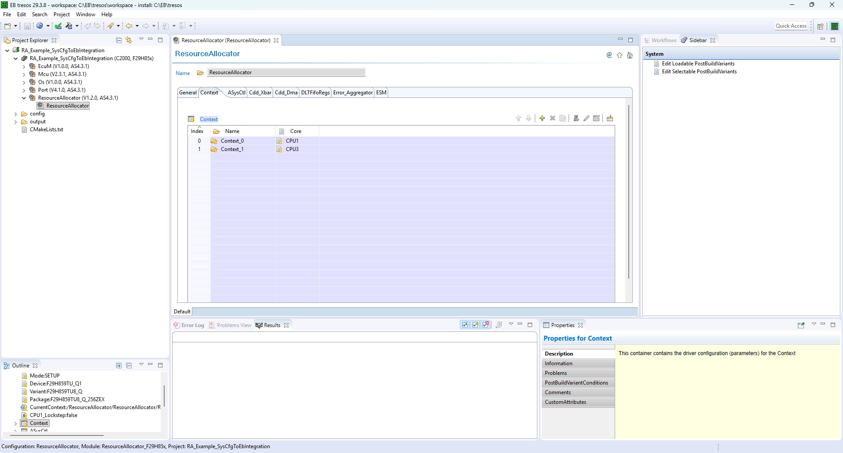Collapse the ResourceAllocator (V1.2.0) module node

24,98
